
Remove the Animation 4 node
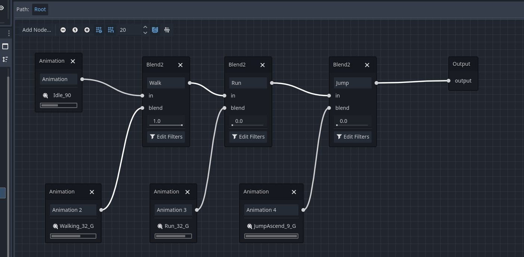coord(294,192)
